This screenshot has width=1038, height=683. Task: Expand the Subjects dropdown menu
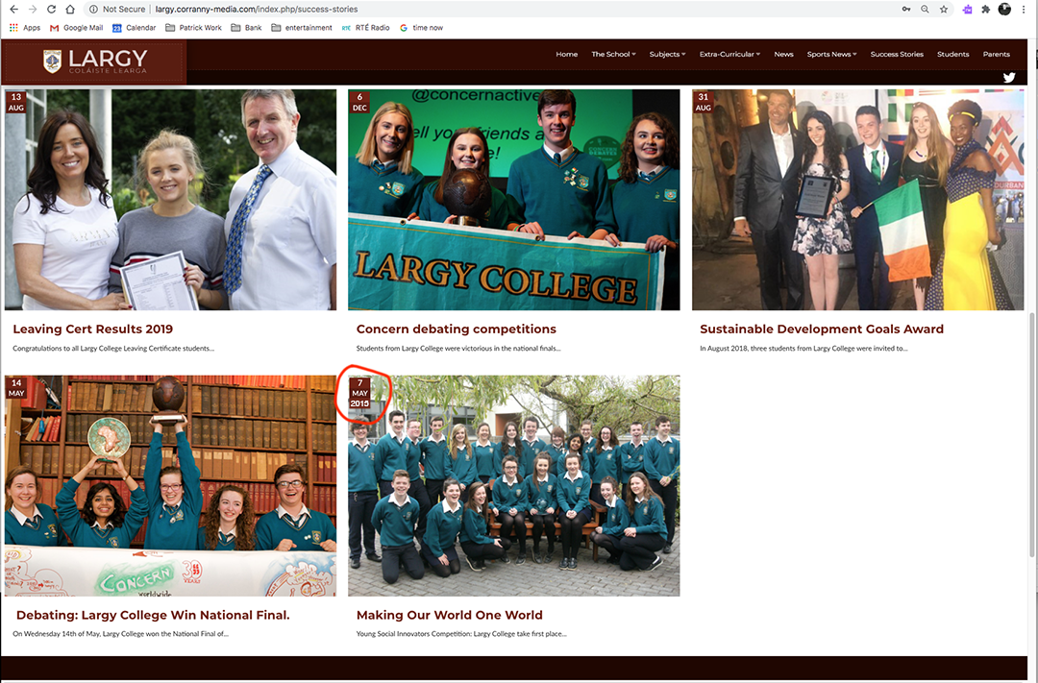(x=667, y=55)
